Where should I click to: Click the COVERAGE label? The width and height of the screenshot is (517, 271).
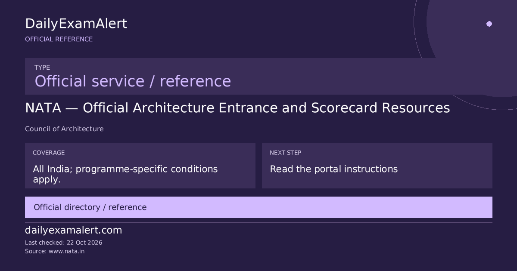pos(49,153)
